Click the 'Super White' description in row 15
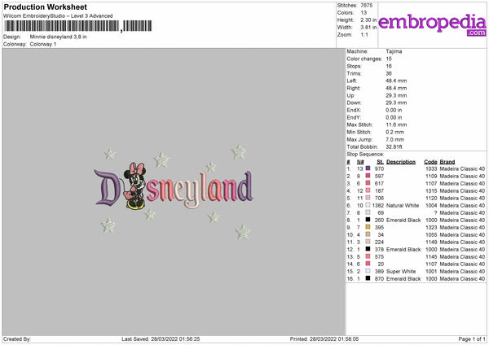 (401, 271)
